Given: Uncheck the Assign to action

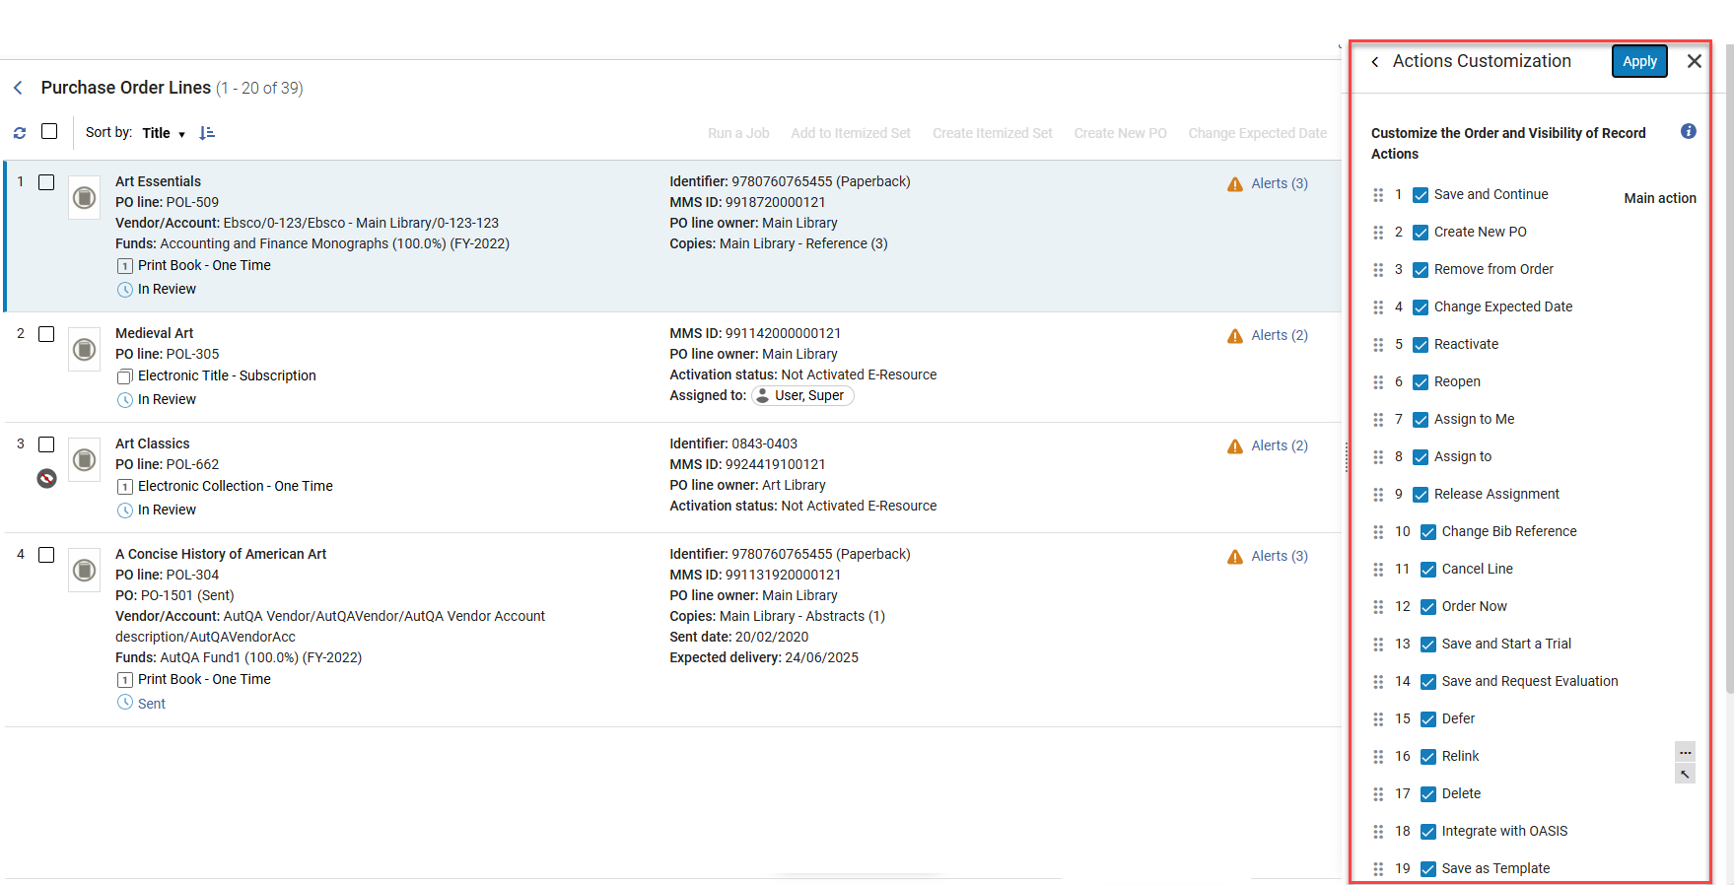Looking at the screenshot, I should [x=1421, y=457].
